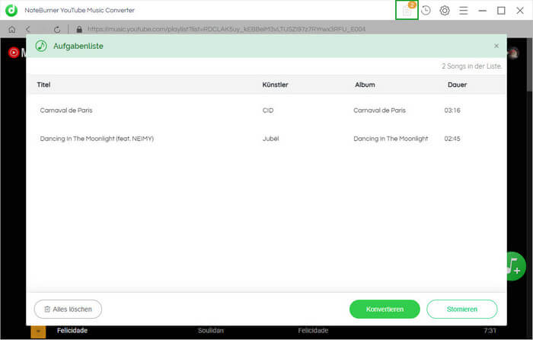533x340 pixels.
Task: Click duration 02:45
Action: point(452,139)
